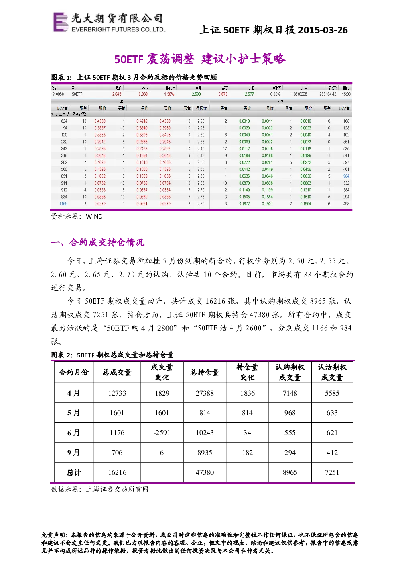Click the caption starting '图表 1: 上证 50ETF 期权 3 月合约'
This screenshot has height=564, width=398.
[x=134, y=77]
